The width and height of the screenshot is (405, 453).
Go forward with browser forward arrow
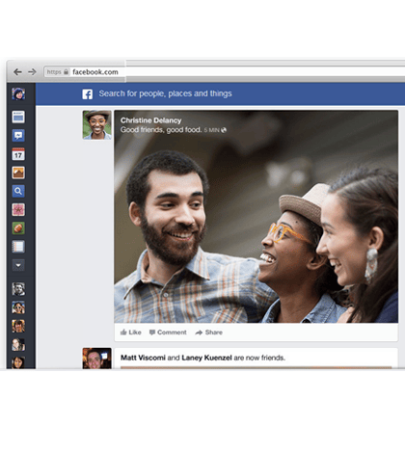[32, 72]
